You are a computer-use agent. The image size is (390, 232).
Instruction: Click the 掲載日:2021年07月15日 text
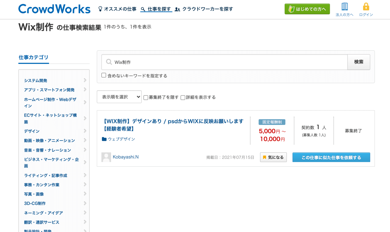[x=230, y=157]
